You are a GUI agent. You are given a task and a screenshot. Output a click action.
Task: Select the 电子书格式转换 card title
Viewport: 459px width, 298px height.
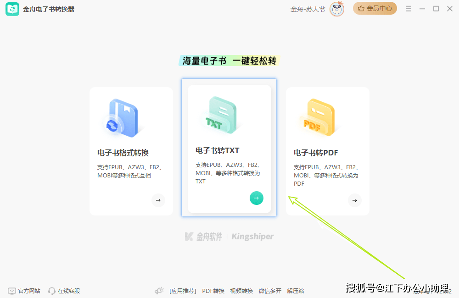[123, 153]
